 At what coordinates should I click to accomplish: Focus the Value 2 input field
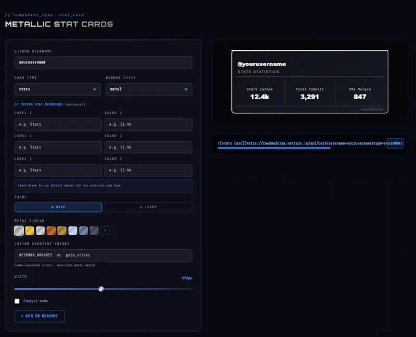[x=148, y=147]
